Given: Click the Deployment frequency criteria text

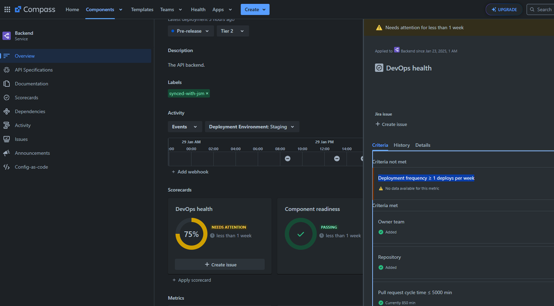Looking at the screenshot, I should point(426,178).
